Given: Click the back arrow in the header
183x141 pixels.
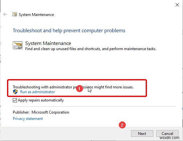Looking at the screenshot, I should 5,14.
